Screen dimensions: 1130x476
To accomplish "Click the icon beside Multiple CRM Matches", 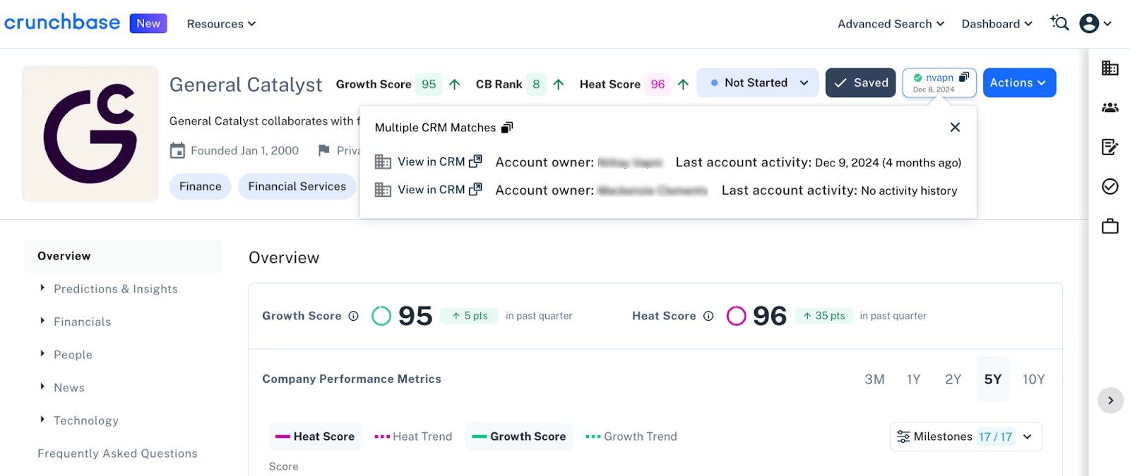I will pos(507,128).
